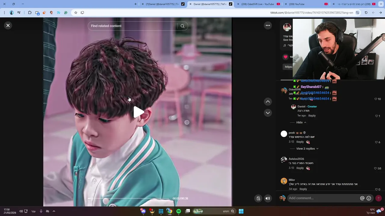The width and height of the screenshot is (385, 216).
Task: Open Chrome from the taskbar
Action: [170, 211]
